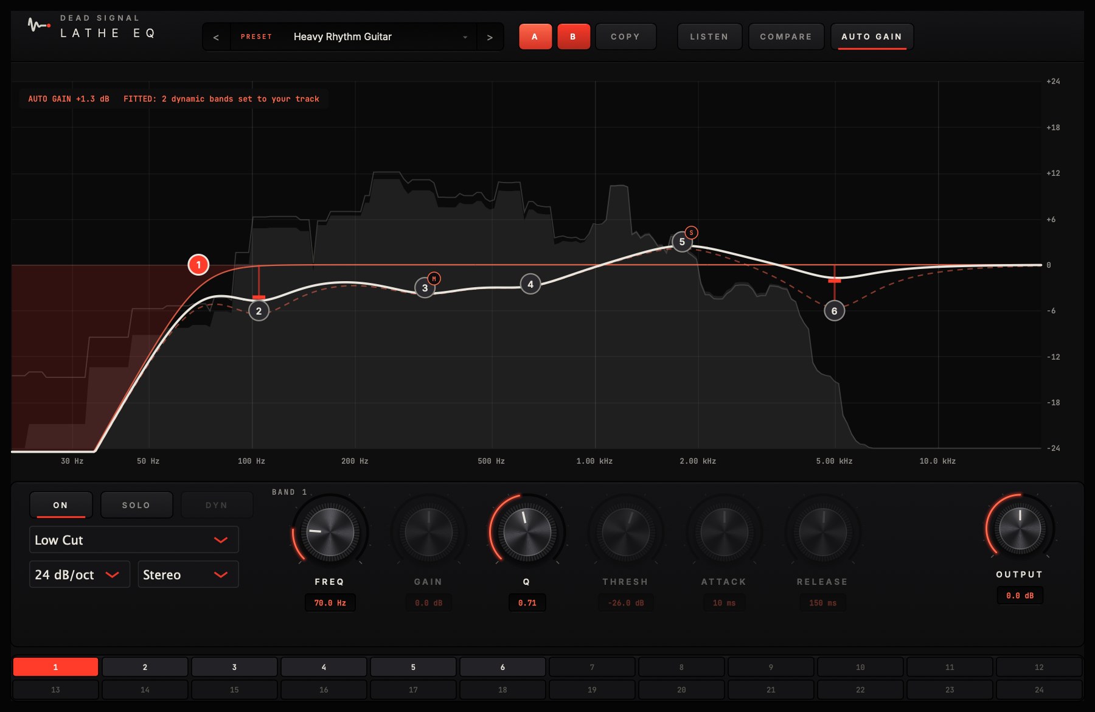Go to the next preset
Screen dimensions: 1095x712
tap(490, 37)
